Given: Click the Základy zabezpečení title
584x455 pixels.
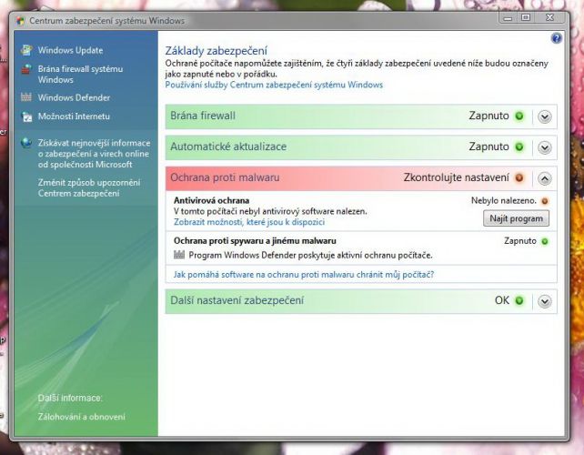Looking at the screenshot, I should (x=216, y=51).
